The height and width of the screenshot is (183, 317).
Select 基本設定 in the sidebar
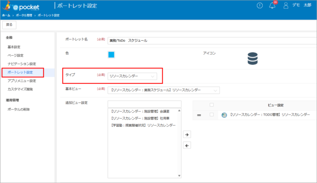(14, 47)
